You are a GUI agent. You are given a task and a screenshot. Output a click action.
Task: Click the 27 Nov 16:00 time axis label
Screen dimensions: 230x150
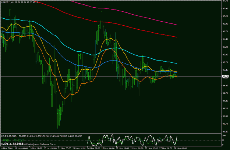[x=166, y=148]
